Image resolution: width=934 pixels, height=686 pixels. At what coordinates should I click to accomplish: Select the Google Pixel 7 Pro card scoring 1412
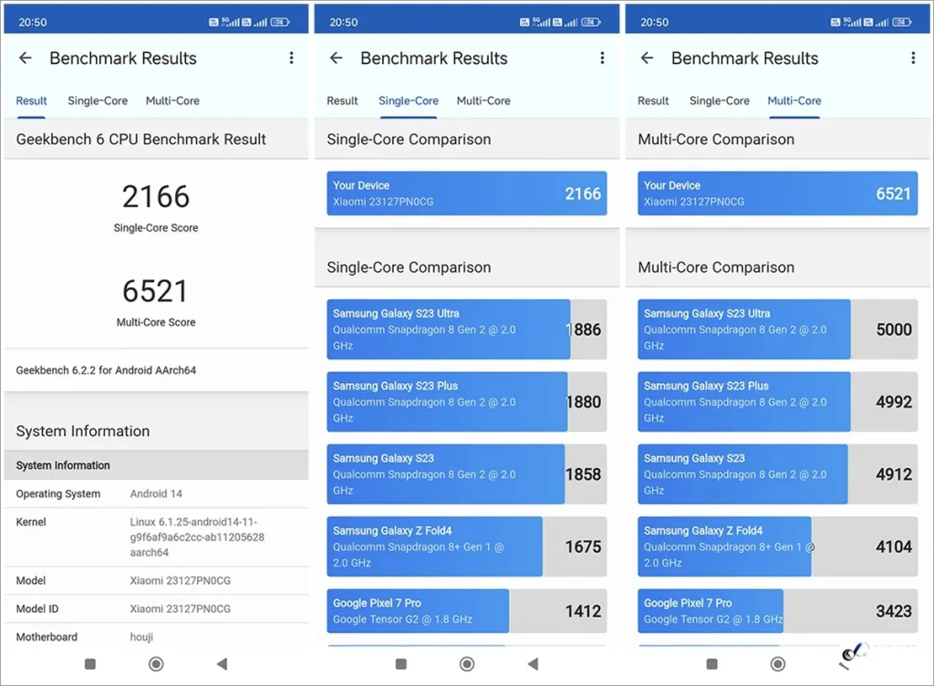tap(467, 611)
